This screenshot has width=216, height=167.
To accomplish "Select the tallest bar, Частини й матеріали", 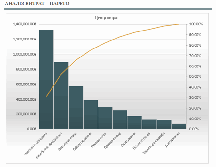I will [x=46, y=80].
